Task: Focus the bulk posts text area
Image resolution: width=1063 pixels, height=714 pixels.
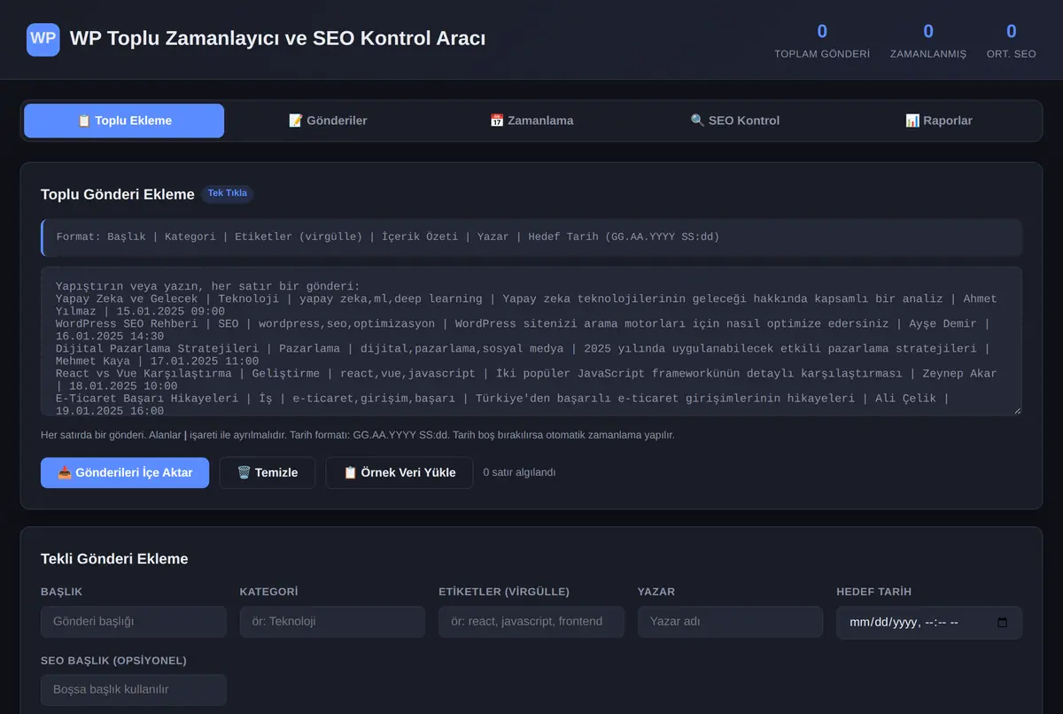Action: point(531,341)
